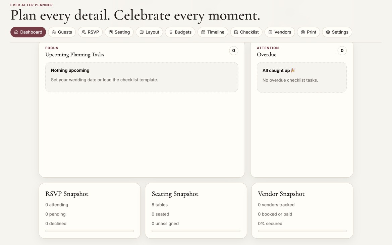Image resolution: width=392 pixels, height=245 pixels.
Task: Click the '0 unassigned' line
Action: click(x=165, y=224)
